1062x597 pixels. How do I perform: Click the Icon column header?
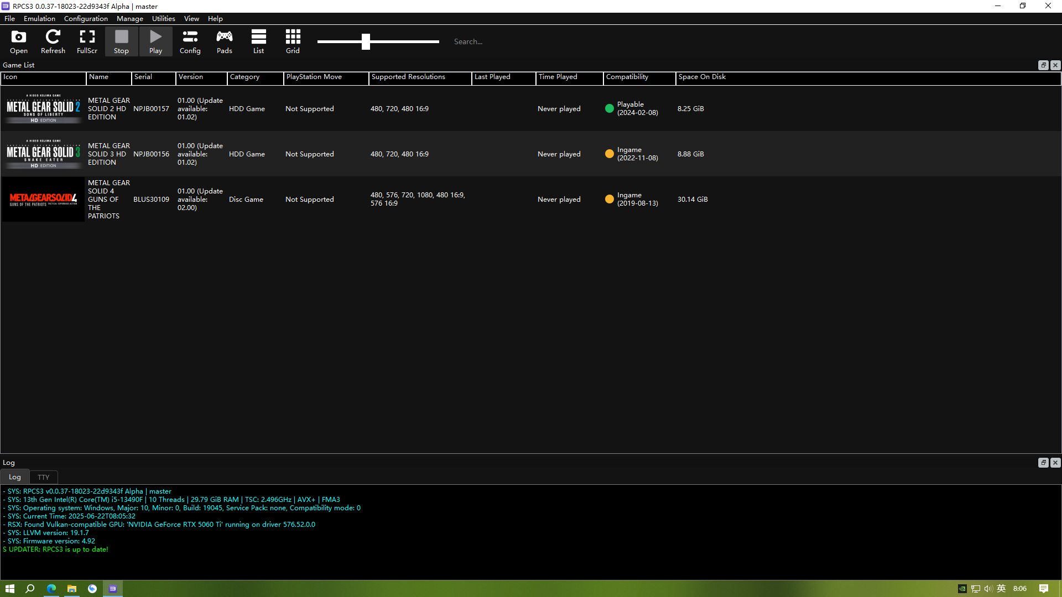point(43,77)
